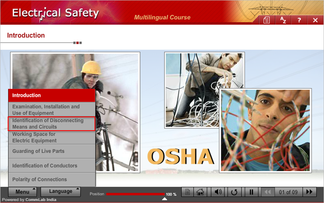The image size is (324, 203).
Task: Pause the course playback
Action: click(251, 192)
